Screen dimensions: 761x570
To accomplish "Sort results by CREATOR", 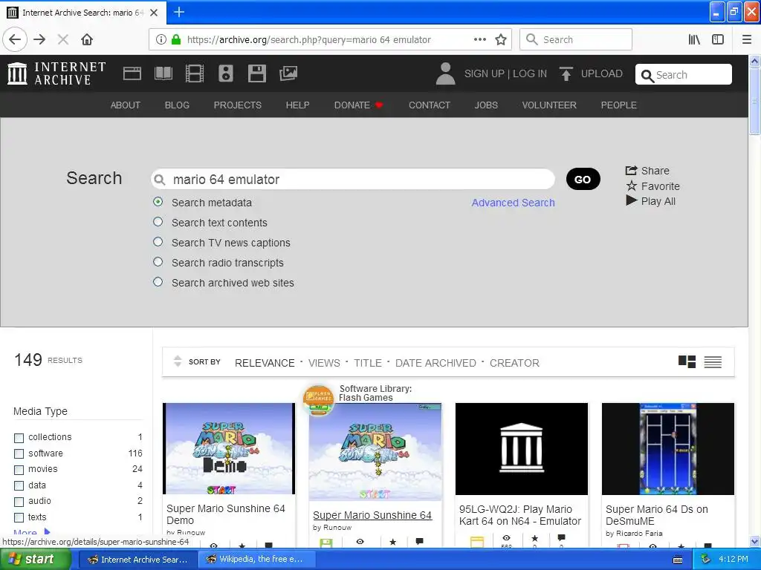I will (514, 363).
